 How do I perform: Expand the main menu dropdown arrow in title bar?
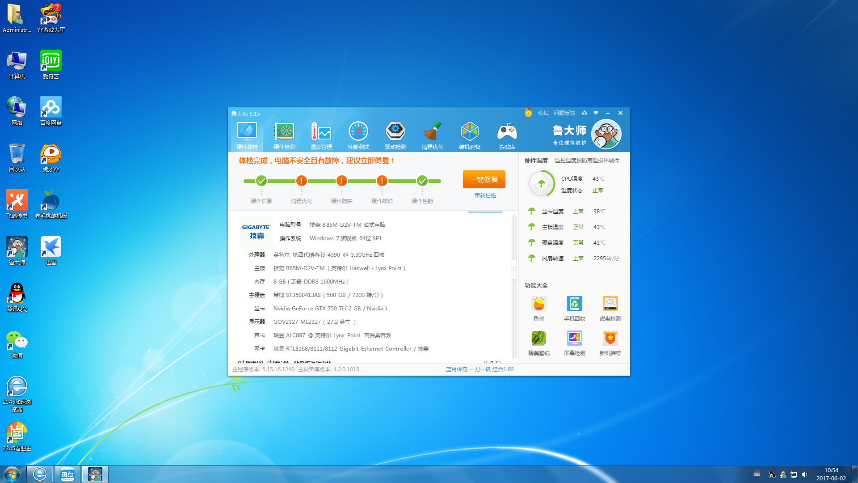596,113
